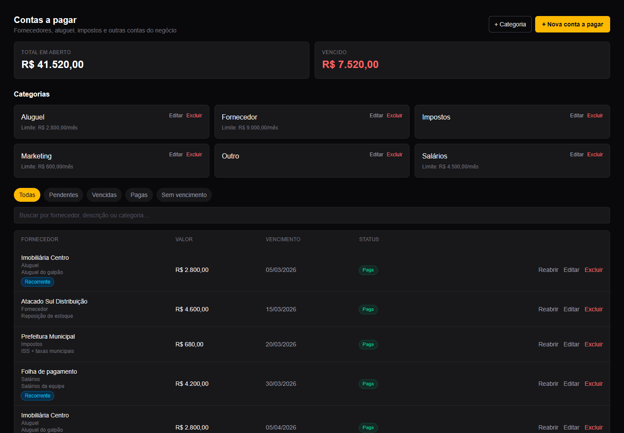Click the overdue amount "R$ 7.520,00"
Image resolution: width=624 pixels, height=433 pixels.
pyautogui.click(x=350, y=65)
